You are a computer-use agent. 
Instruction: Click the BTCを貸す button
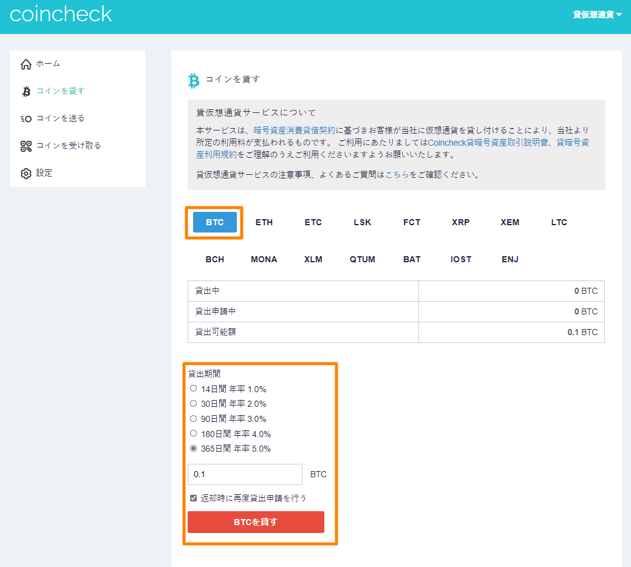click(x=256, y=521)
